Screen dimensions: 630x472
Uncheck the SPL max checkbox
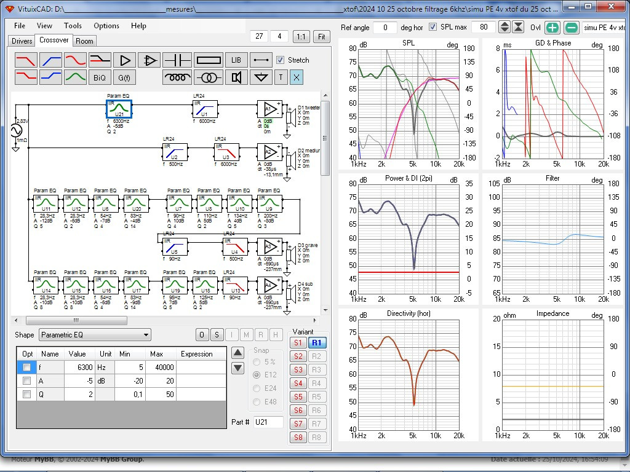point(433,28)
